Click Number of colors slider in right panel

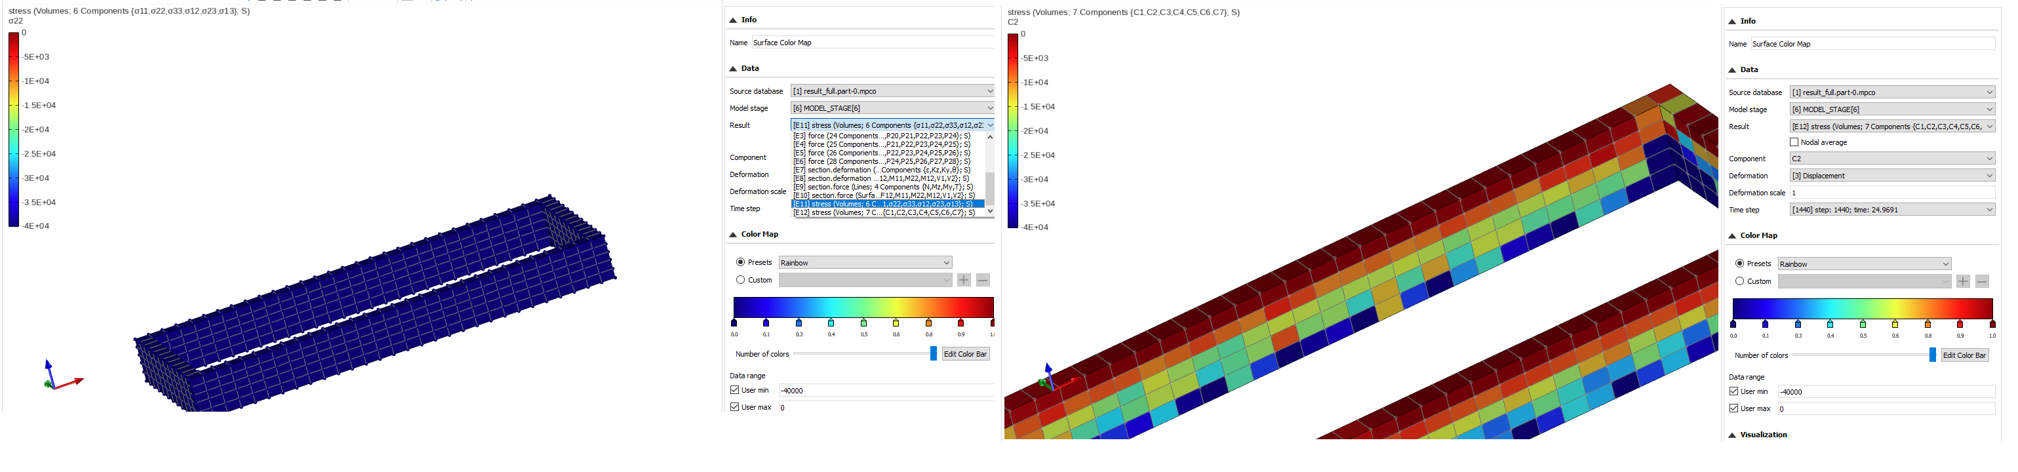pos(1864,355)
